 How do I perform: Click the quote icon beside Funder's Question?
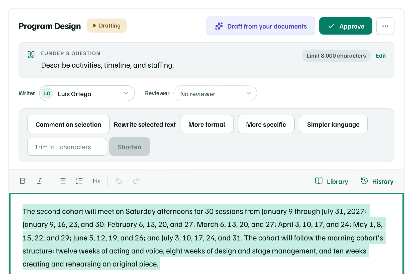tap(31, 55)
